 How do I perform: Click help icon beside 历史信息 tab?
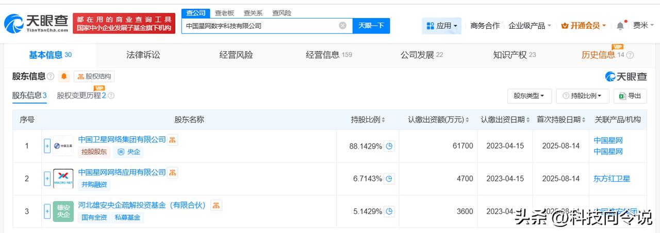coord(630,55)
